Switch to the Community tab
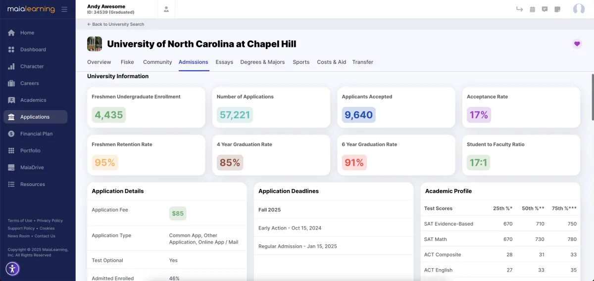The width and height of the screenshot is (594, 281). click(157, 62)
